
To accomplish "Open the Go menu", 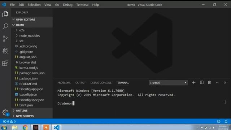I will (57, 5).
